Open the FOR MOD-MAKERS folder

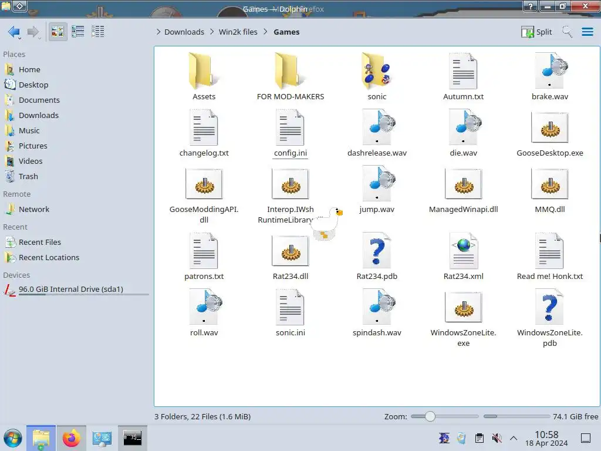pos(291,77)
